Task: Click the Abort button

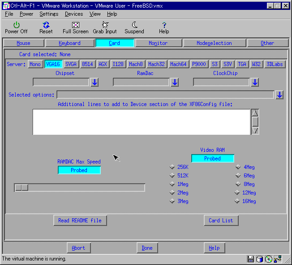Action: click(79, 248)
